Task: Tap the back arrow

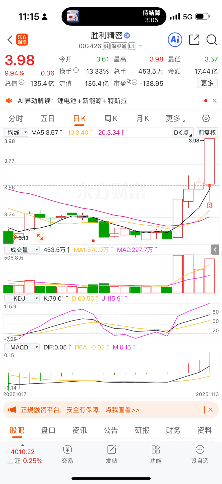Action: coord(10,40)
